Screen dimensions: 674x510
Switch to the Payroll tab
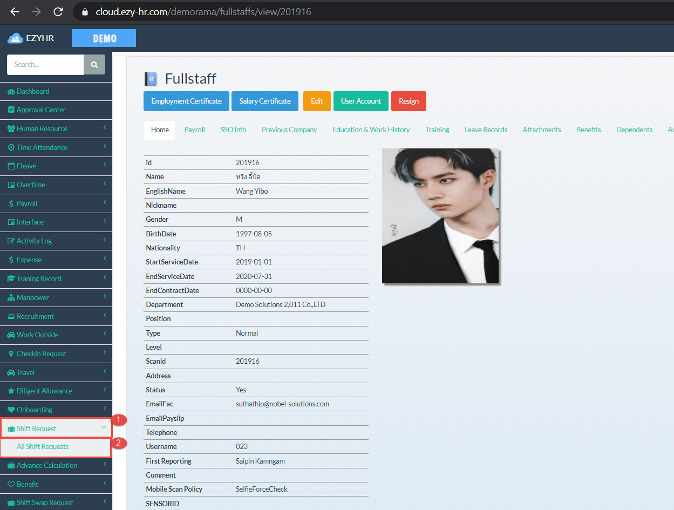tap(194, 130)
